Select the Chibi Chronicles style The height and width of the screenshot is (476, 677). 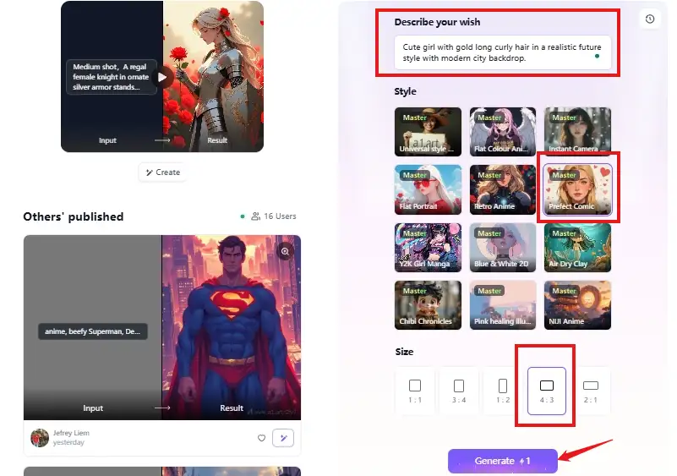[428, 305]
